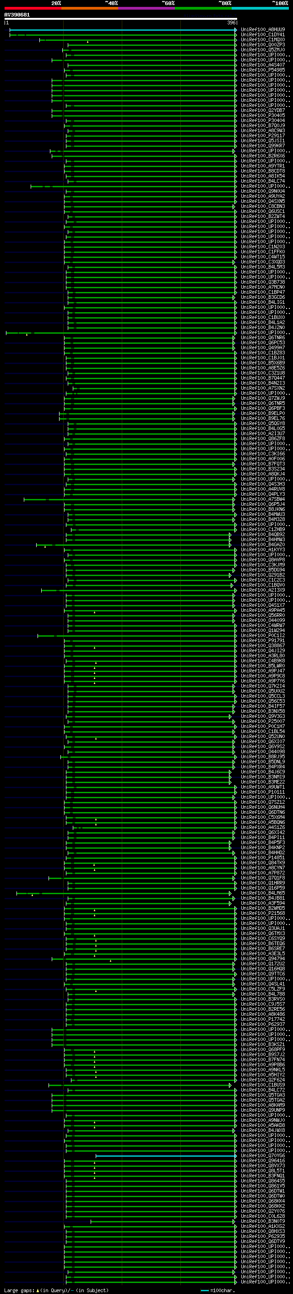Select the UniRef100_Q5TGA2 hit
Image resolution: width=293 pixels, height=1294 pixels.
[x=263, y=1101]
